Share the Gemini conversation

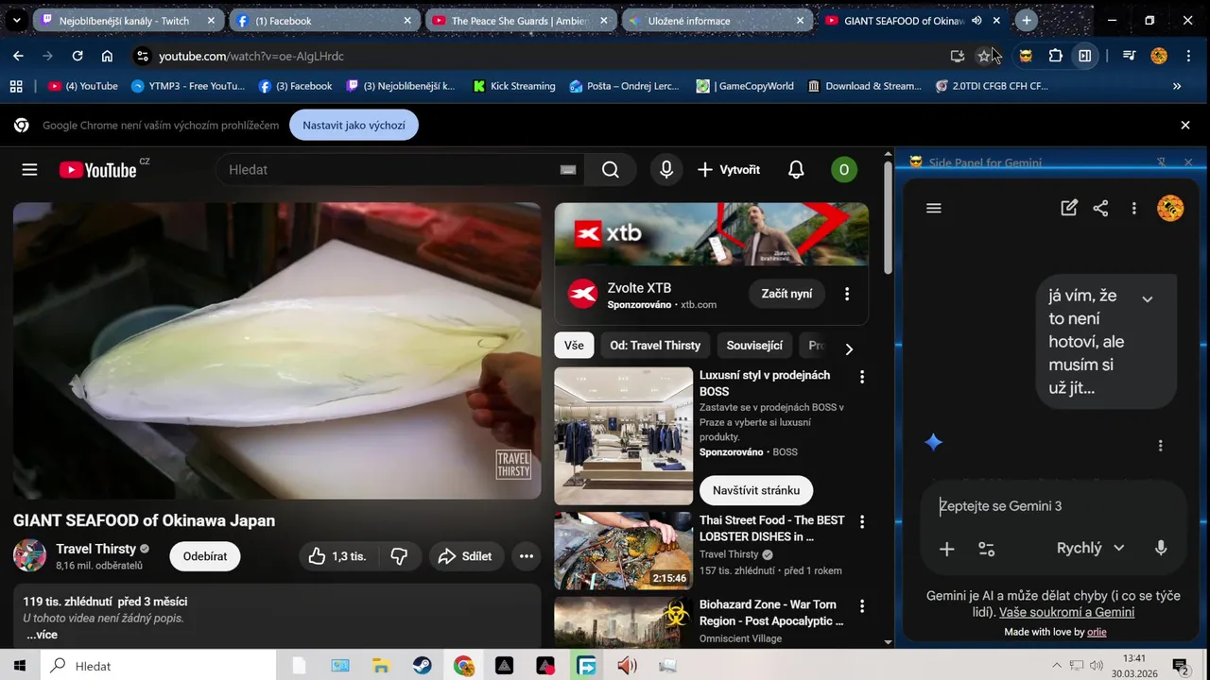[x=1100, y=208]
